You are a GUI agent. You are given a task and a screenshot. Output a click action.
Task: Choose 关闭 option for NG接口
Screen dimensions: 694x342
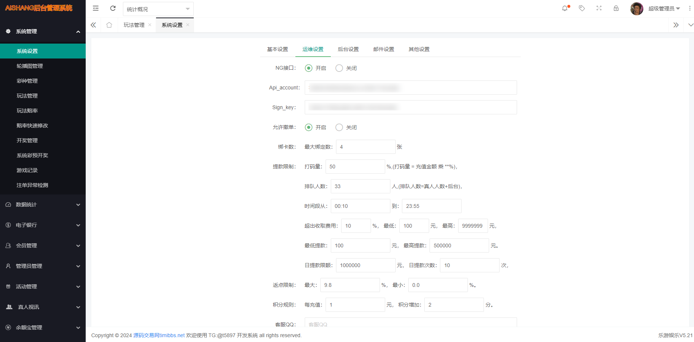(339, 68)
